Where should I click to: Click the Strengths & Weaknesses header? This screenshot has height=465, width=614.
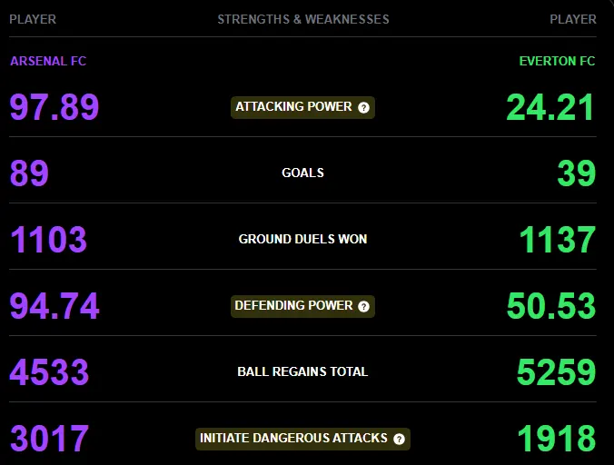point(303,19)
